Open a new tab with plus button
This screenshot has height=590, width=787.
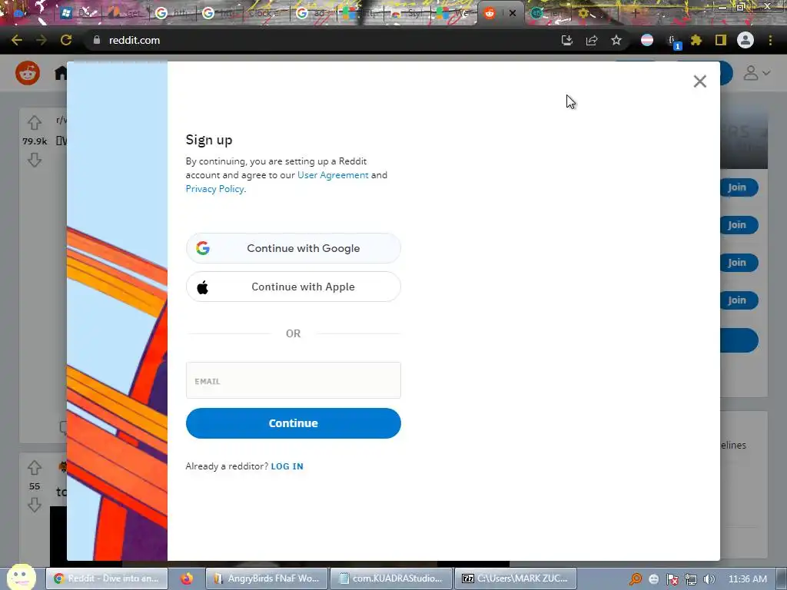(x=636, y=13)
